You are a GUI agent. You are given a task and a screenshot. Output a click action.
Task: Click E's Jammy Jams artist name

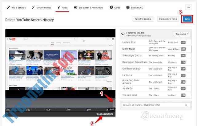pyautogui.click(x=156, y=55)
